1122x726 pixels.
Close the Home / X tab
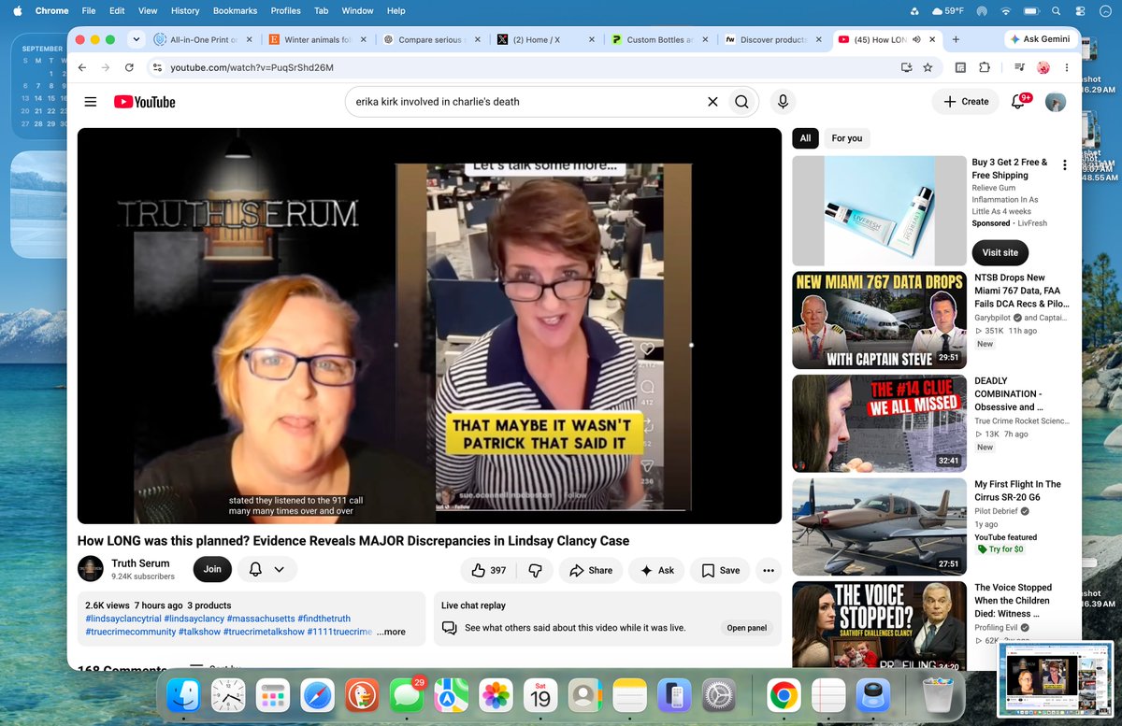pos(591,40)
